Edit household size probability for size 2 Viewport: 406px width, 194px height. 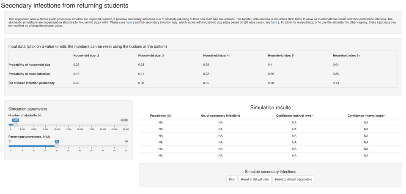tap(76, 65)
